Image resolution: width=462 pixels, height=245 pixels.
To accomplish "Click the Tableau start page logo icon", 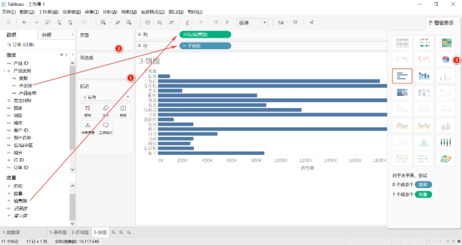I will (x=8, y=22).
